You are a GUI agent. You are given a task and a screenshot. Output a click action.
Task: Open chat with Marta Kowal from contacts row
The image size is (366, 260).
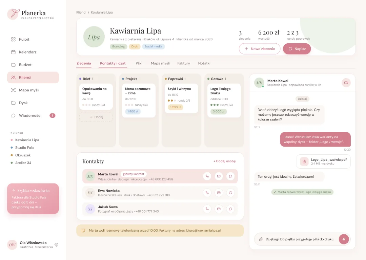tap(230, 176)
